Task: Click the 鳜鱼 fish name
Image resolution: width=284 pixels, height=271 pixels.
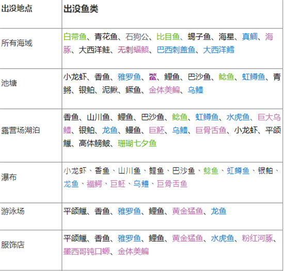Action: point(133,90)
